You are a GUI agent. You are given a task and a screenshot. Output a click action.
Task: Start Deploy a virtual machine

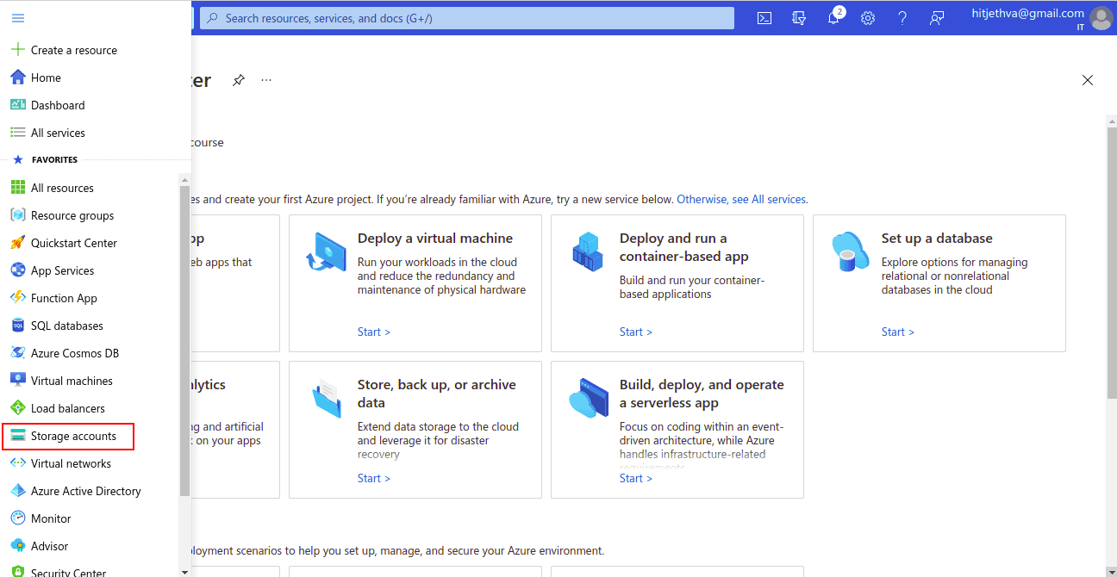373,332
